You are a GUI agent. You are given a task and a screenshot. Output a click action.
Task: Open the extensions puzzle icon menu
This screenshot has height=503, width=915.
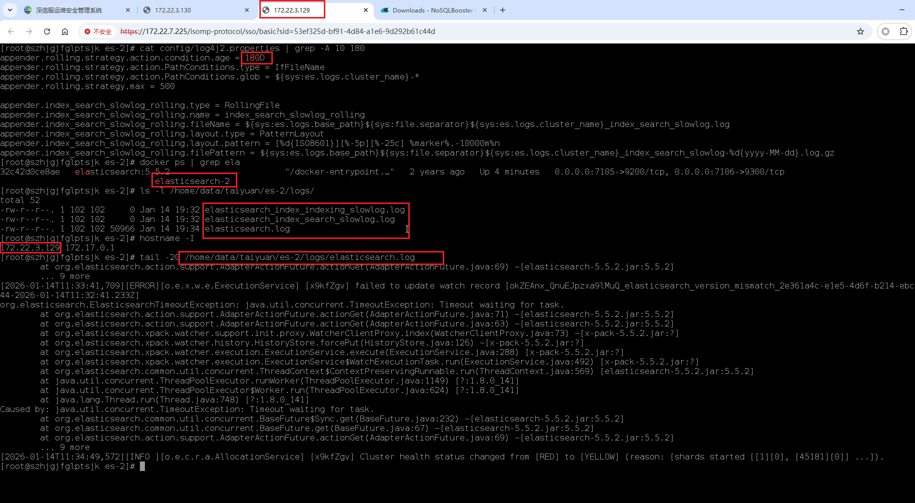[x=904, y=31]
